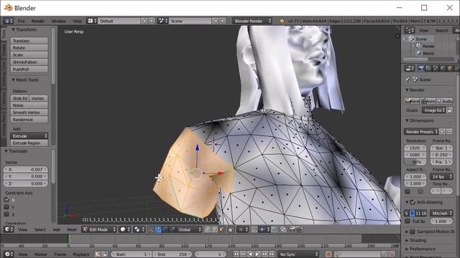
Task: Collapse the Render panel
Action: tap(407, 90)
